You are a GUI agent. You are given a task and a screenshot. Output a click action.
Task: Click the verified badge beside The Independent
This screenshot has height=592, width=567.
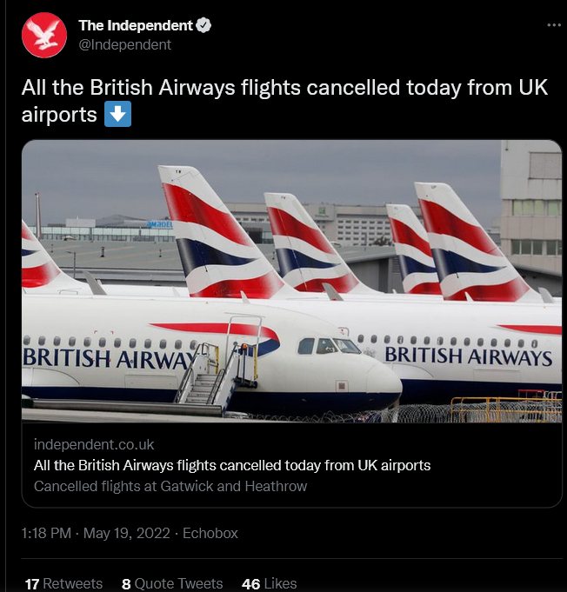point(203,26)
